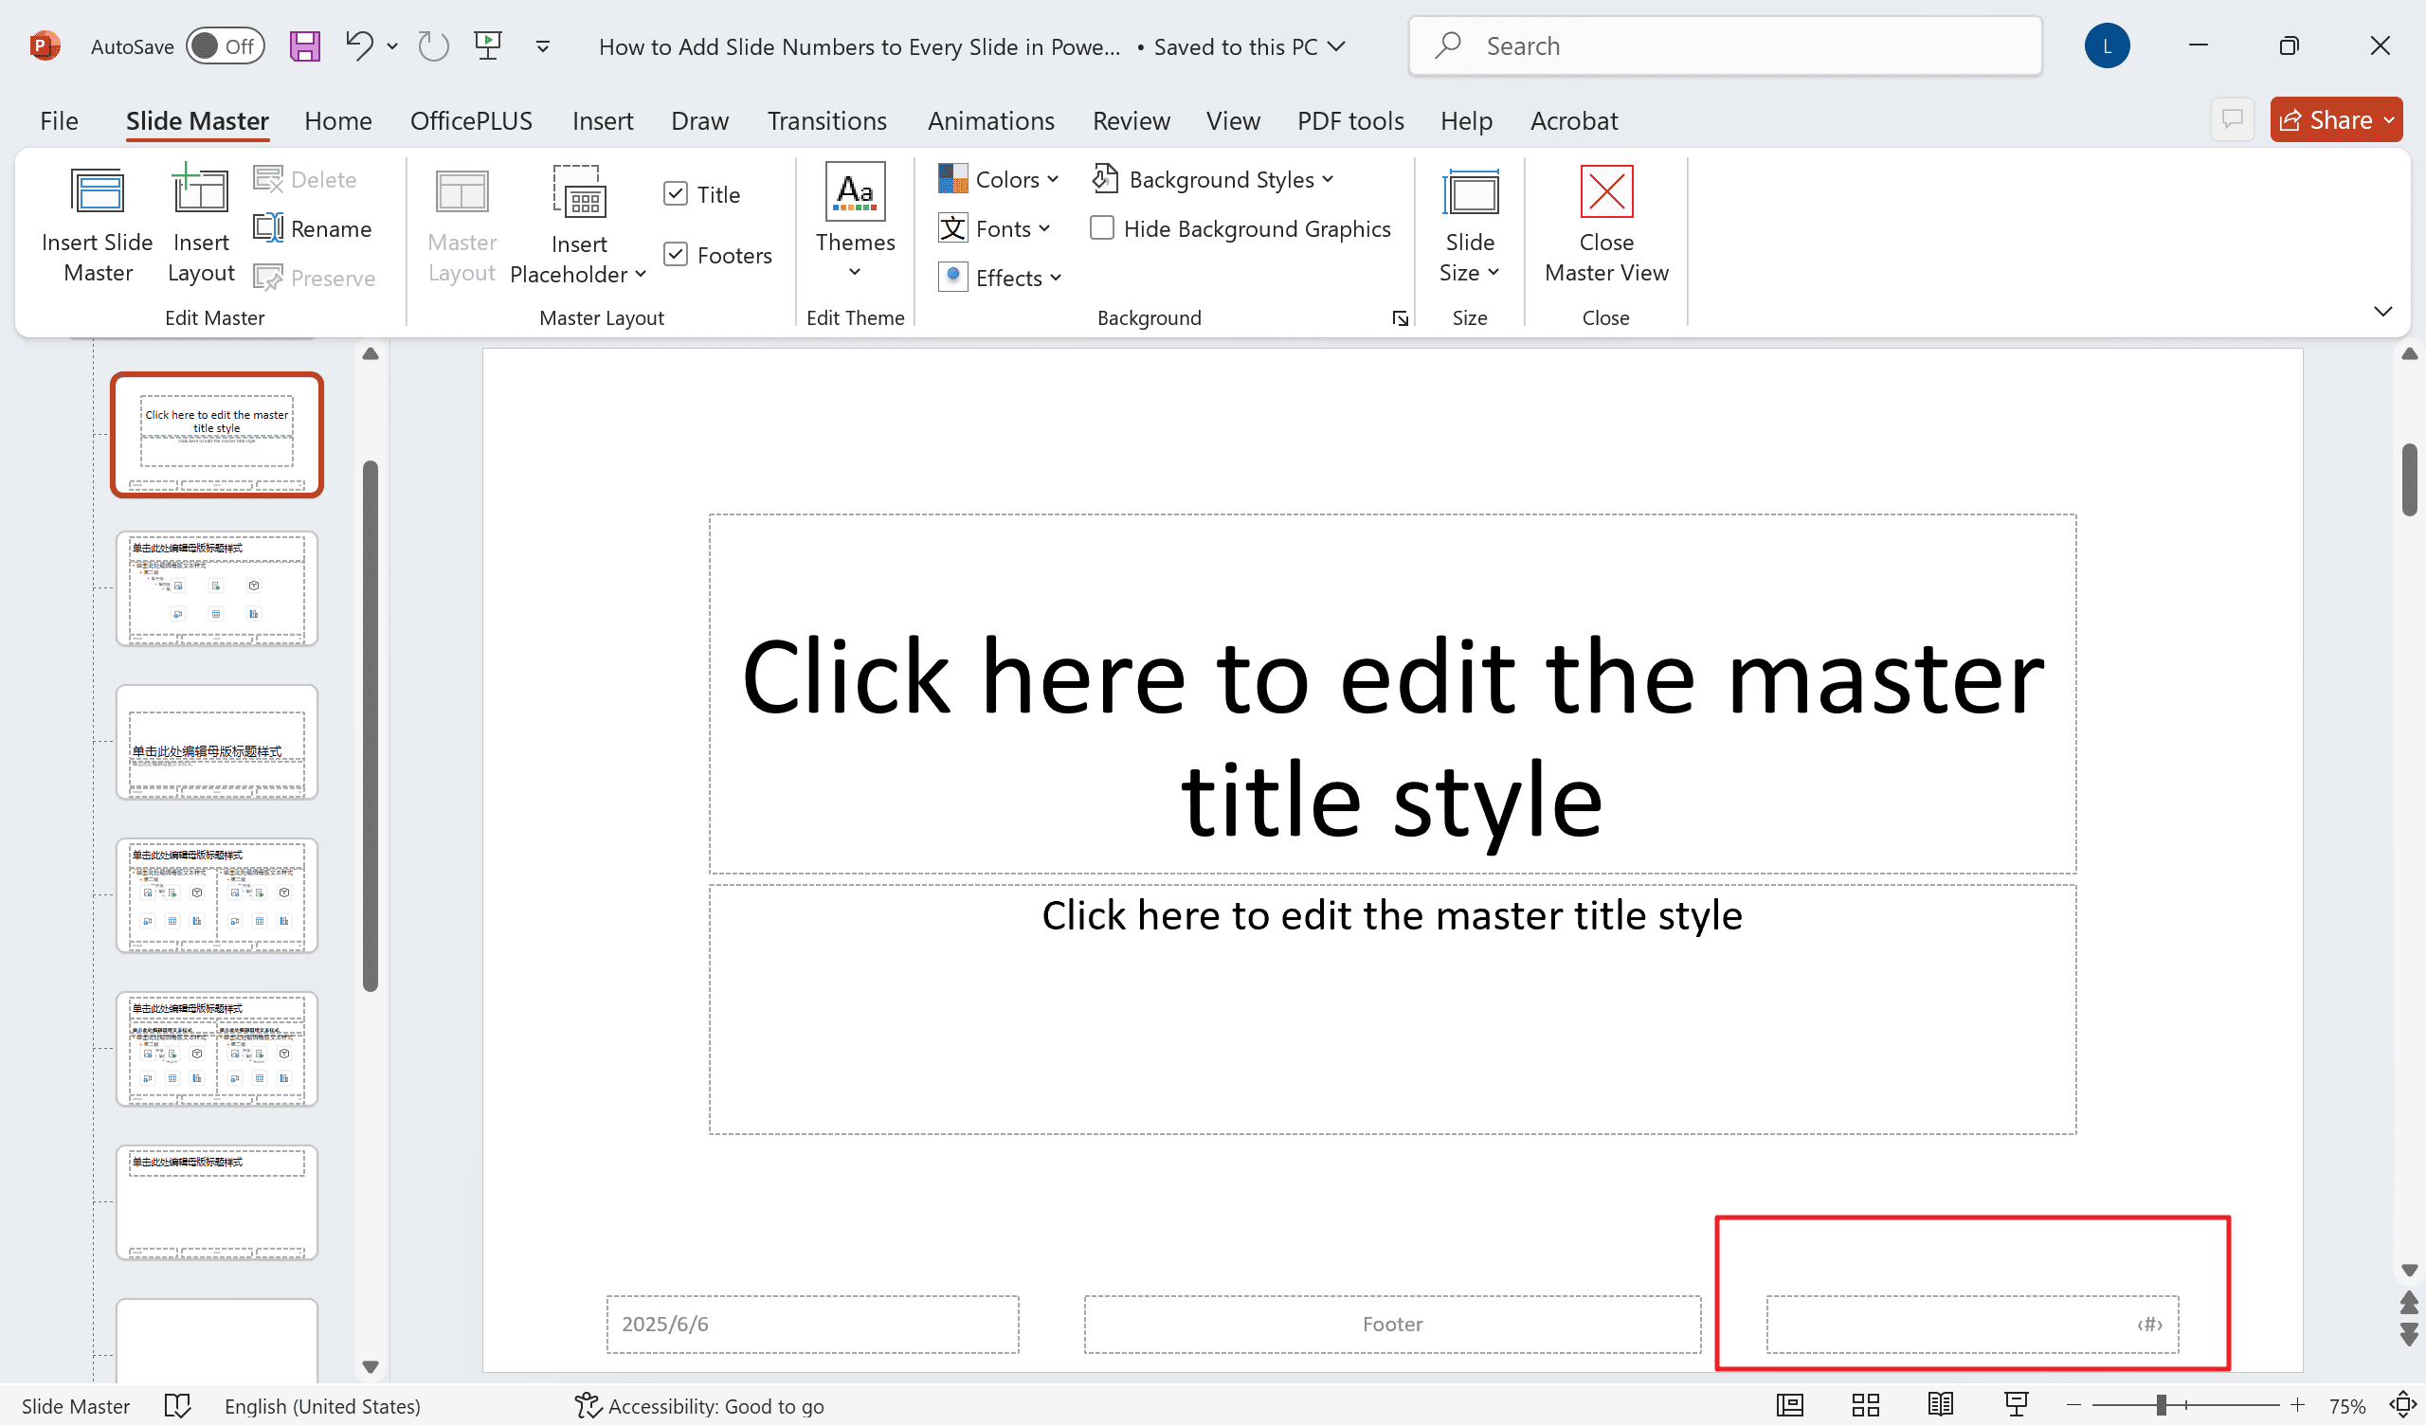Switch to Normal view icon
2426x1425 pixels.
(1790, 1406)
